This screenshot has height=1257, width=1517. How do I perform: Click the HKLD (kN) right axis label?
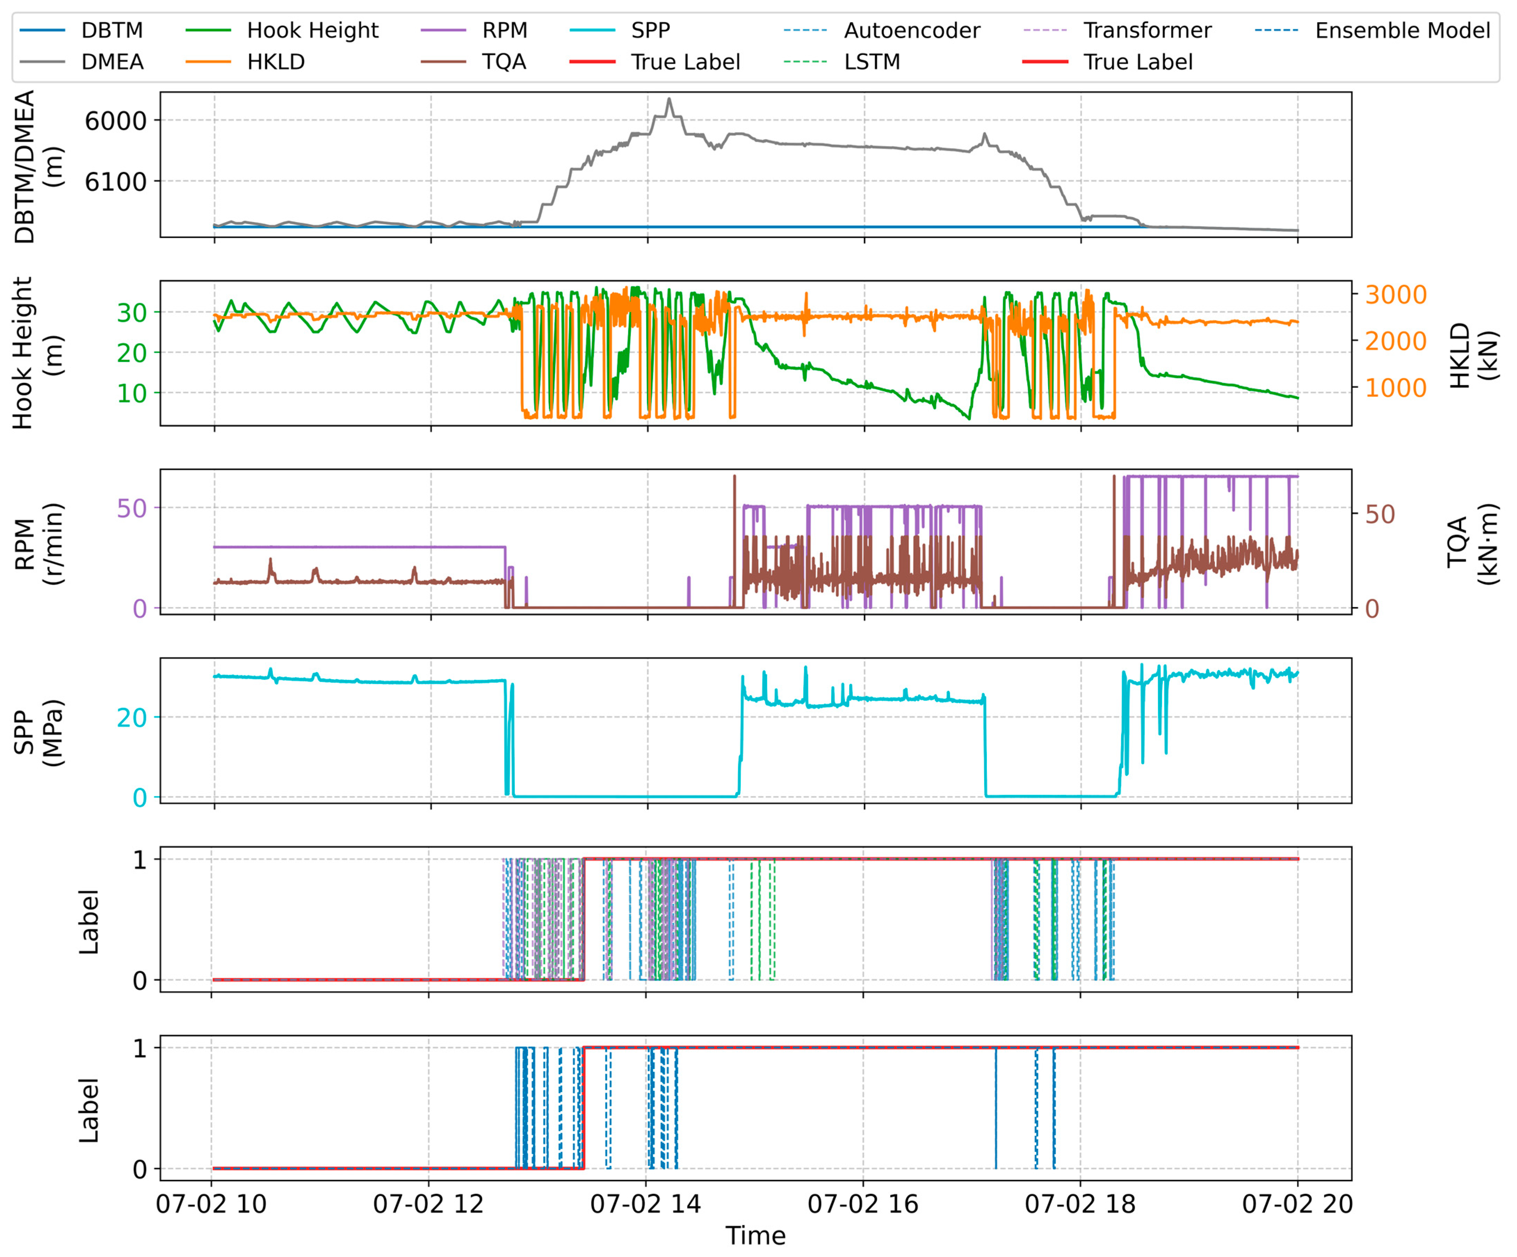pyautogui.click(x=1474, y=355)
